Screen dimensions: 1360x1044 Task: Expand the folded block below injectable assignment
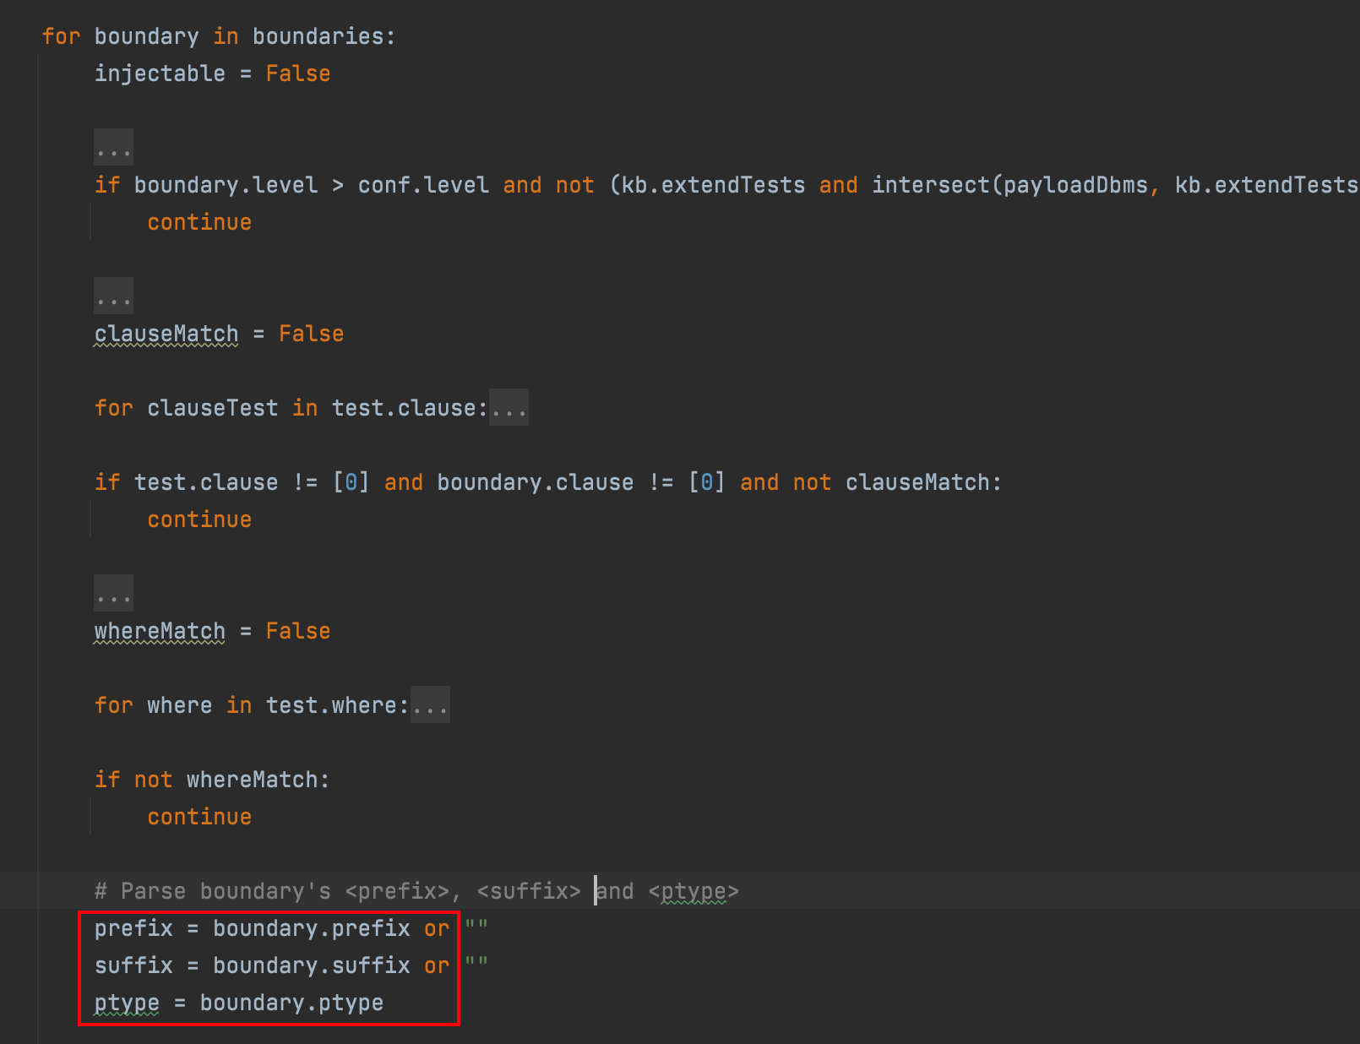113,148
